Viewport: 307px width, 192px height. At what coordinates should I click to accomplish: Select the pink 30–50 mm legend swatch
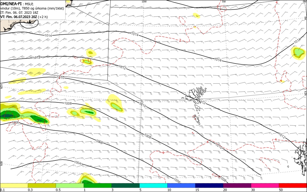[x=265, y=186]
